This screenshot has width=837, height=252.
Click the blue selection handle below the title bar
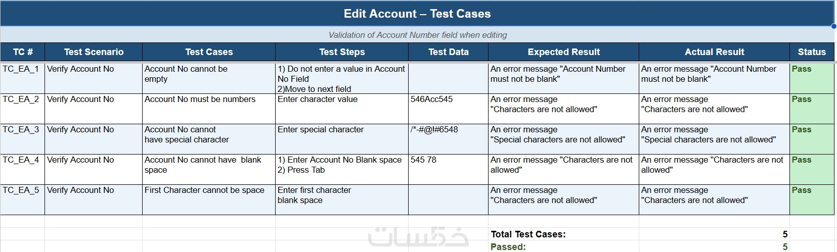(x=833, y=26)
